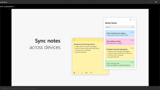Click 'Coastal Kitchen, Bea, Fourth Coffee' text
Image resolution: width=160 pixels, height=90 pixels.
[117, 35]
